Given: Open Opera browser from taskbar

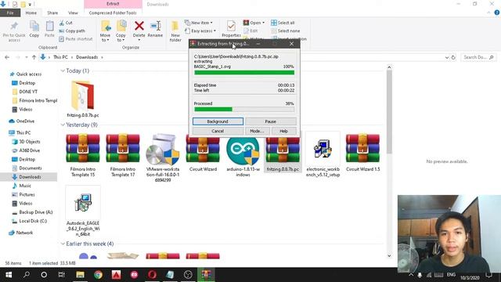Looking at the screenshot, I should tap(152, 275).
